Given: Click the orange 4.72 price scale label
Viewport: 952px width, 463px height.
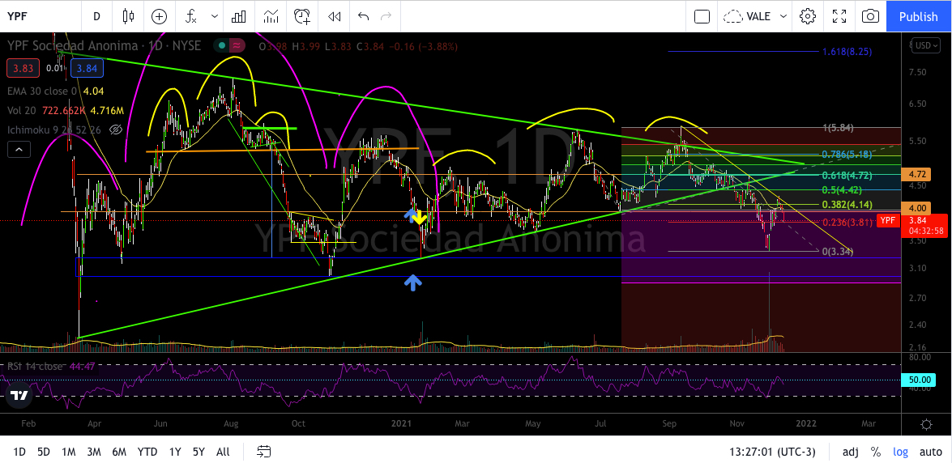Looking at the screenshot, I should pos(917,175).
